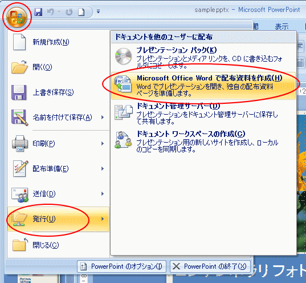The width and height of the screenshot is (306, 283).
Task: Click the round Office Button
Action: 17,17
